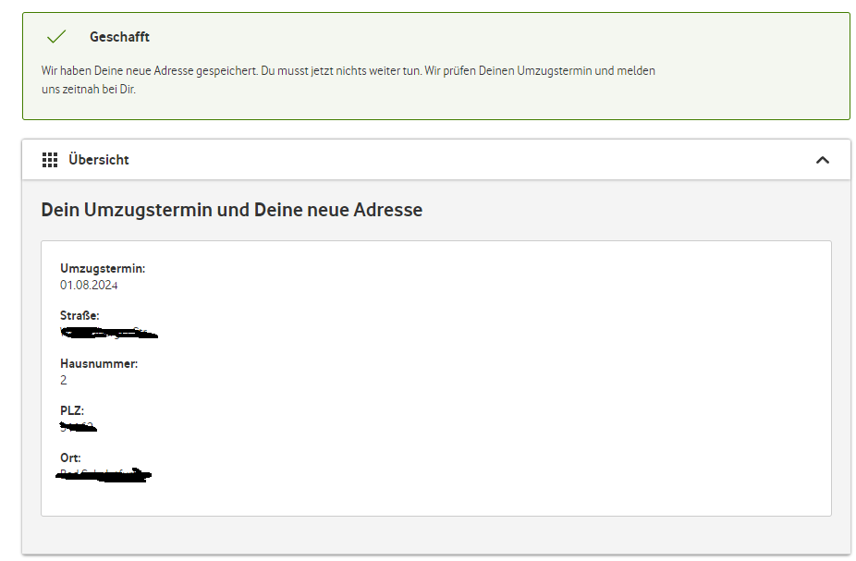
Task: Click the Umzugstermin label
Action: click(103, 268)
